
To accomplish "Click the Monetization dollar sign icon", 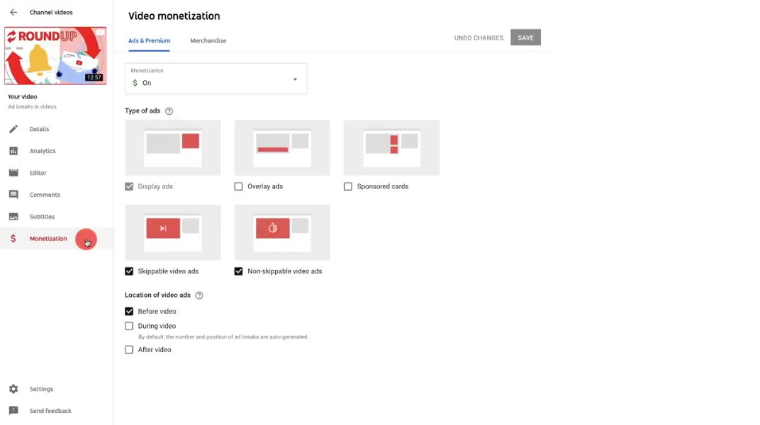I will (13, 239).
